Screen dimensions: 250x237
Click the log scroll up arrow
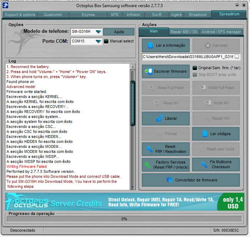(132, 67)
